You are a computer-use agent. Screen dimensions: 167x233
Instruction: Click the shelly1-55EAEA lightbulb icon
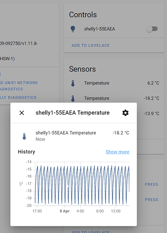coord(73,29)
